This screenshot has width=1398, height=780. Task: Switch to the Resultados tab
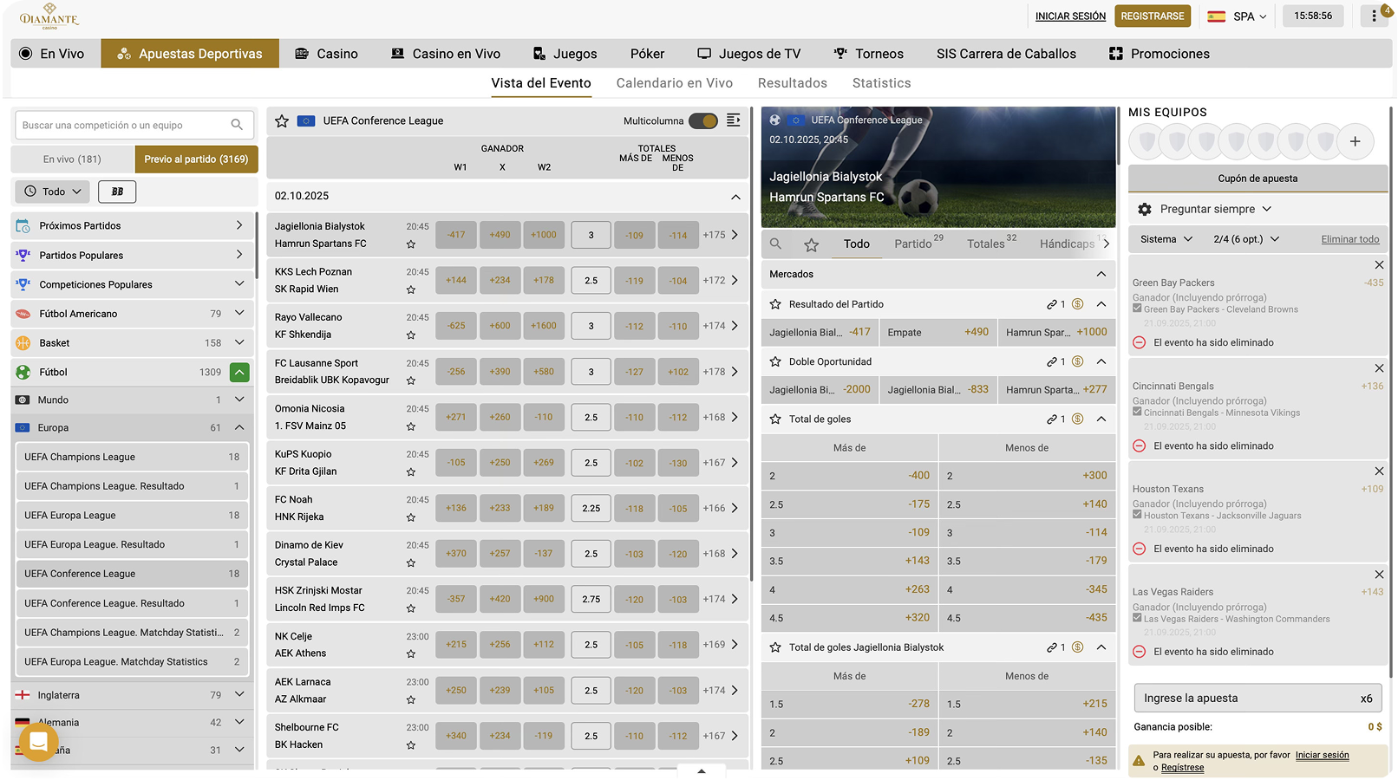[792, 83]
